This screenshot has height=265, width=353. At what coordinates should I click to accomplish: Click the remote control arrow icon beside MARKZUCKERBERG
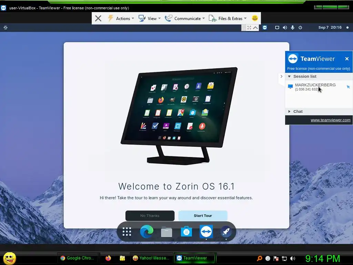point(348,87)
